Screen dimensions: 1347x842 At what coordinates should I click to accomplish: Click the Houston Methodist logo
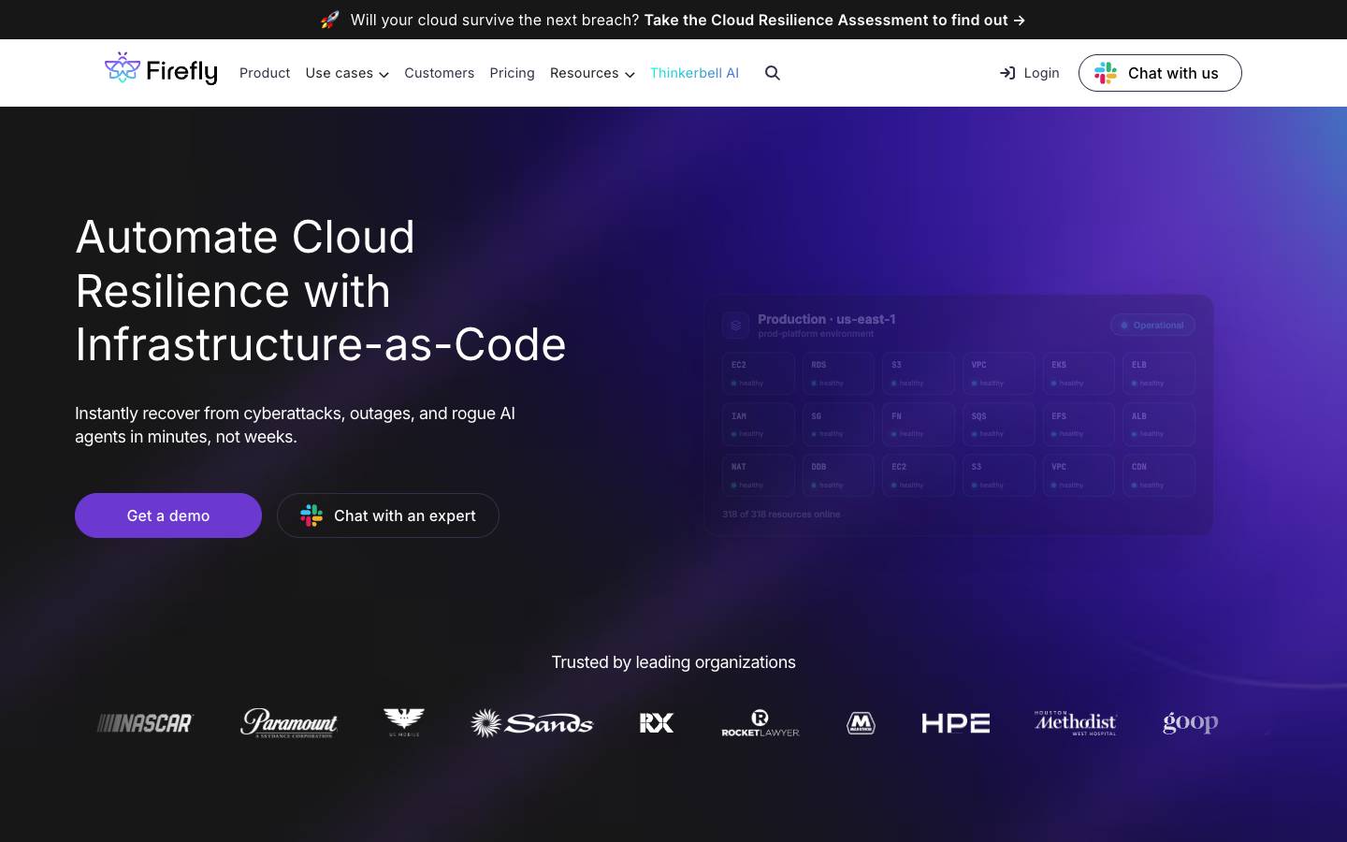(x=1076, y=722)
